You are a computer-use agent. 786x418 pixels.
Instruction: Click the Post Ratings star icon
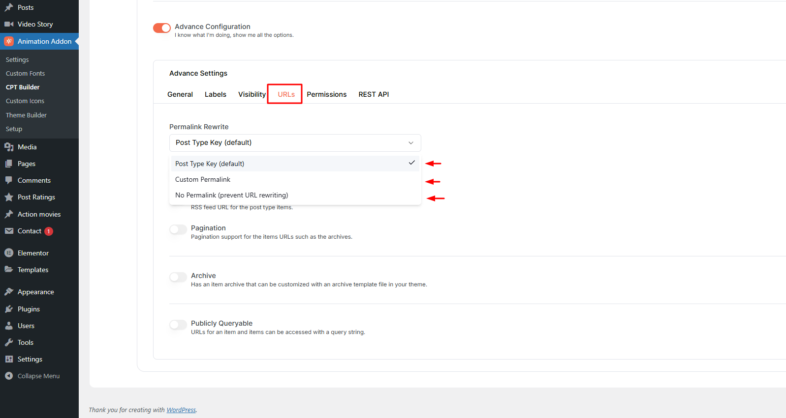click(9, 197)
